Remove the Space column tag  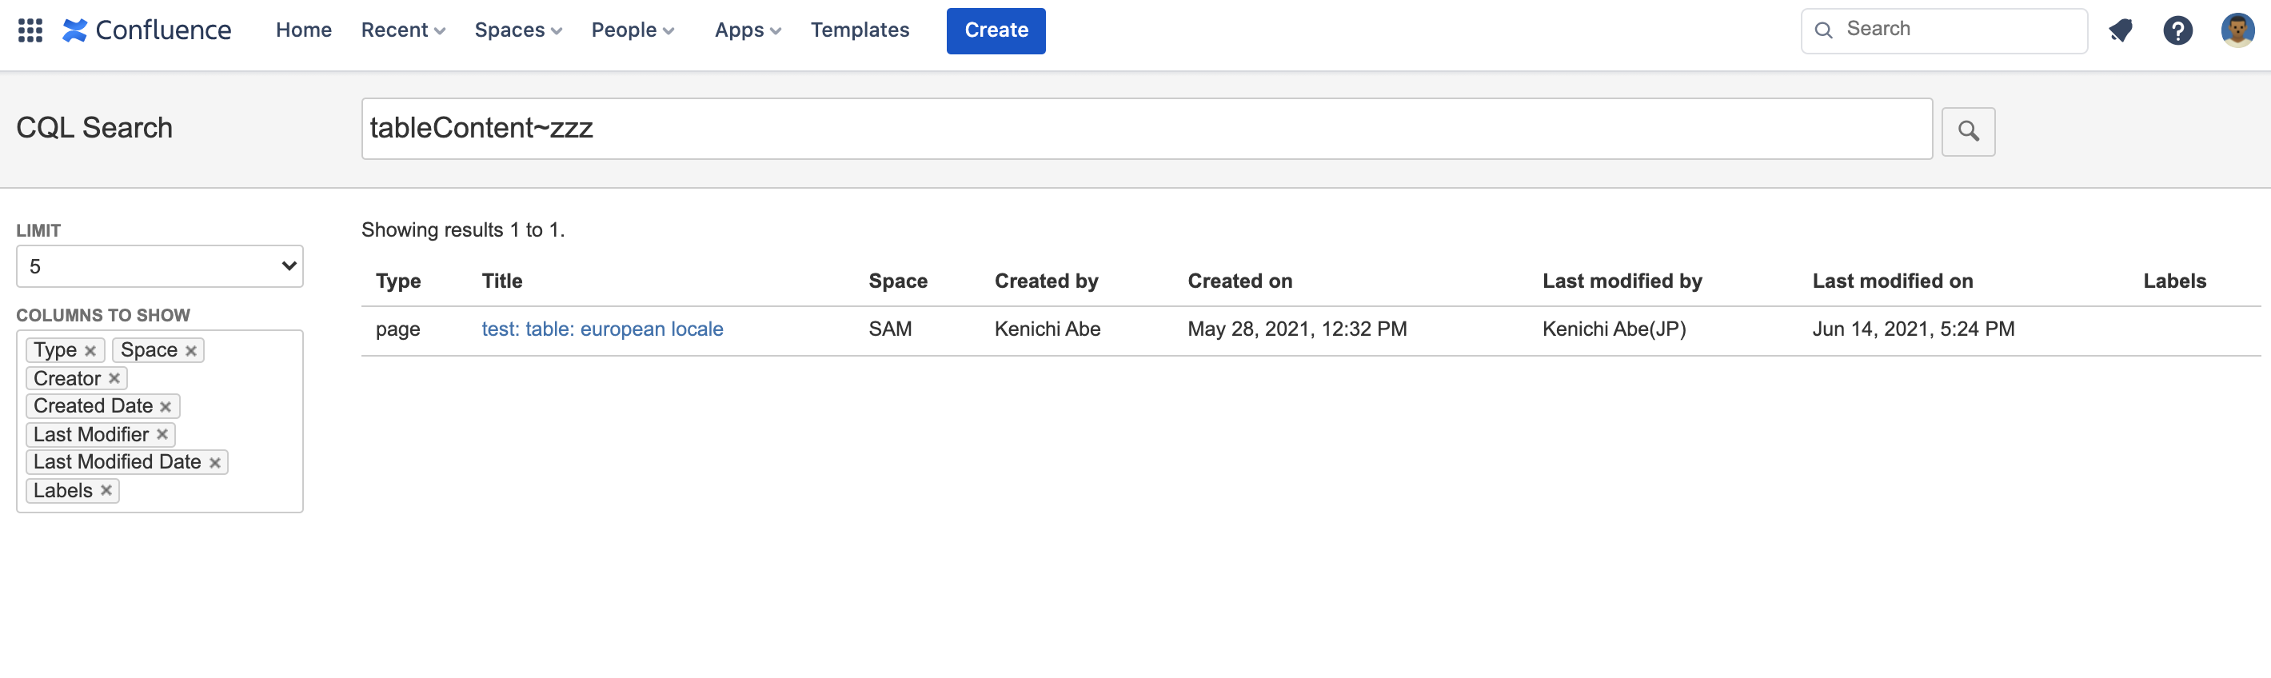(x=190, y=351)
